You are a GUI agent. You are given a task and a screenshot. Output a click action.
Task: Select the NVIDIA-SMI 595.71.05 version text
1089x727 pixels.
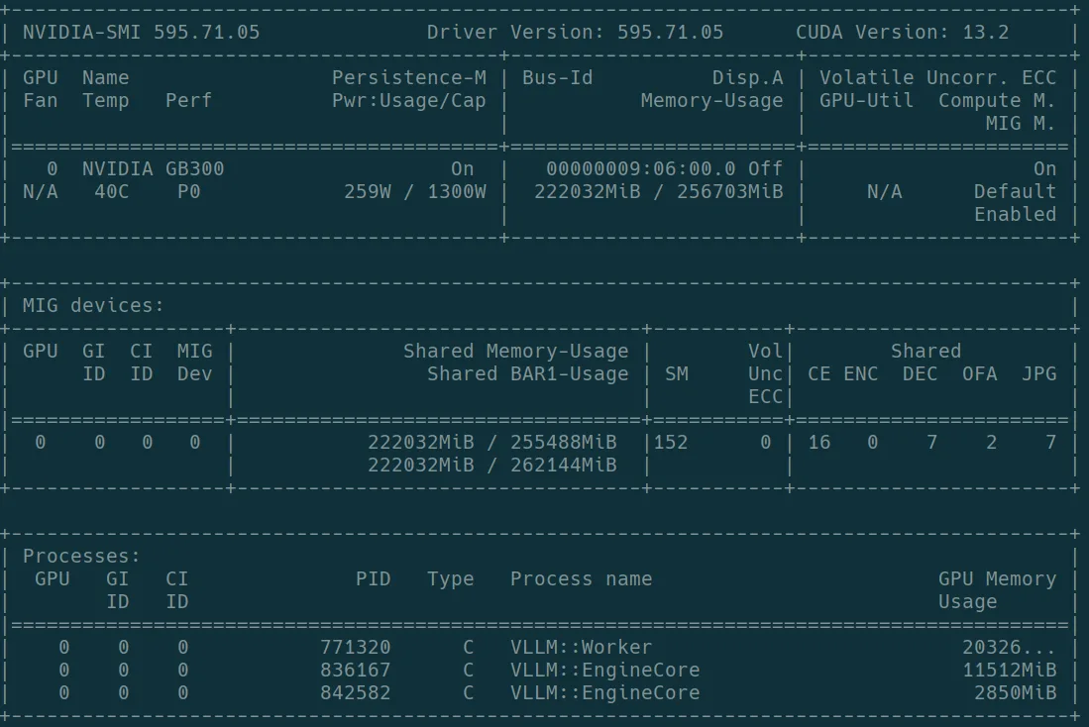click(x=141, y=32)
